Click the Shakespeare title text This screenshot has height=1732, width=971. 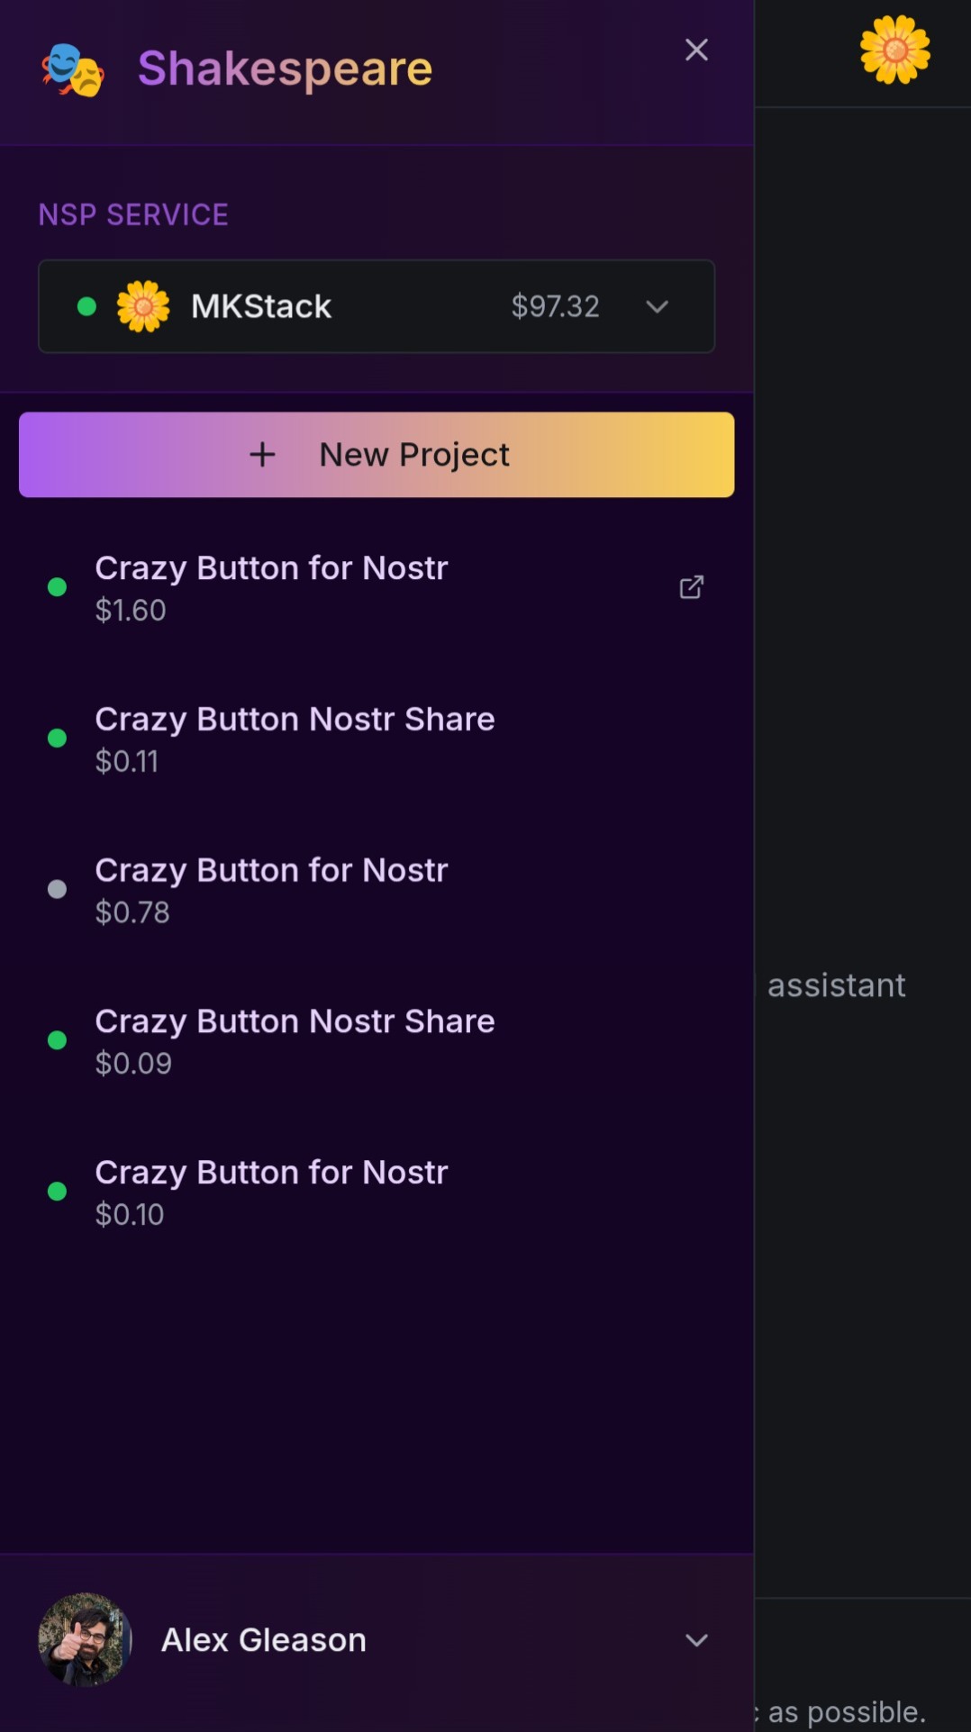click(x=285, y=68)
